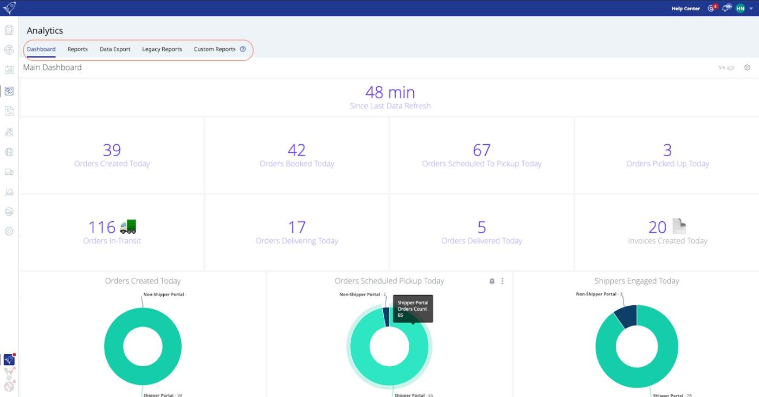
Task: Switch to the Reports tab
Action: pos(78,49)
